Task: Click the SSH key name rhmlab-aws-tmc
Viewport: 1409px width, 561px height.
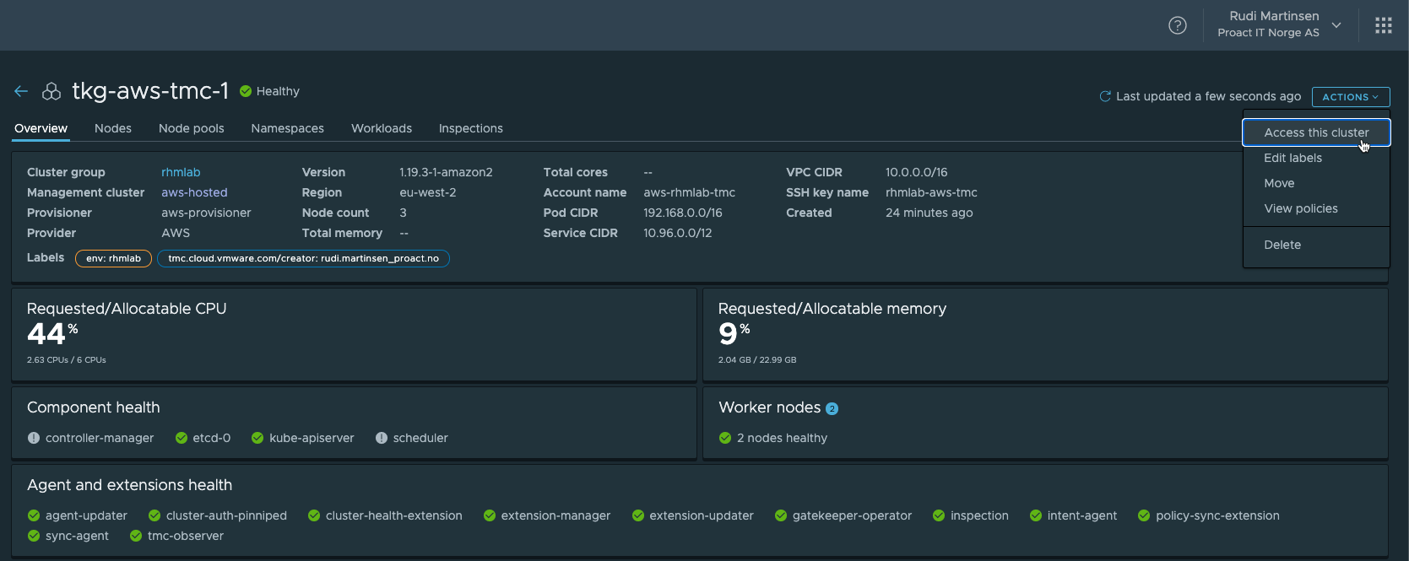Action: click(x=931, y=192)
